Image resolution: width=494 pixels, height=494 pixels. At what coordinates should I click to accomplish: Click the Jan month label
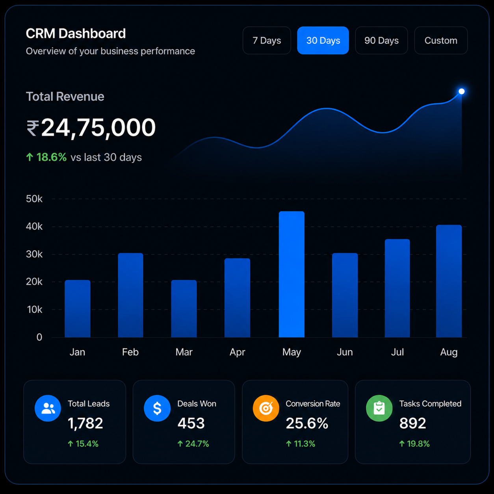pyautogui.click(x=77, y=352)
